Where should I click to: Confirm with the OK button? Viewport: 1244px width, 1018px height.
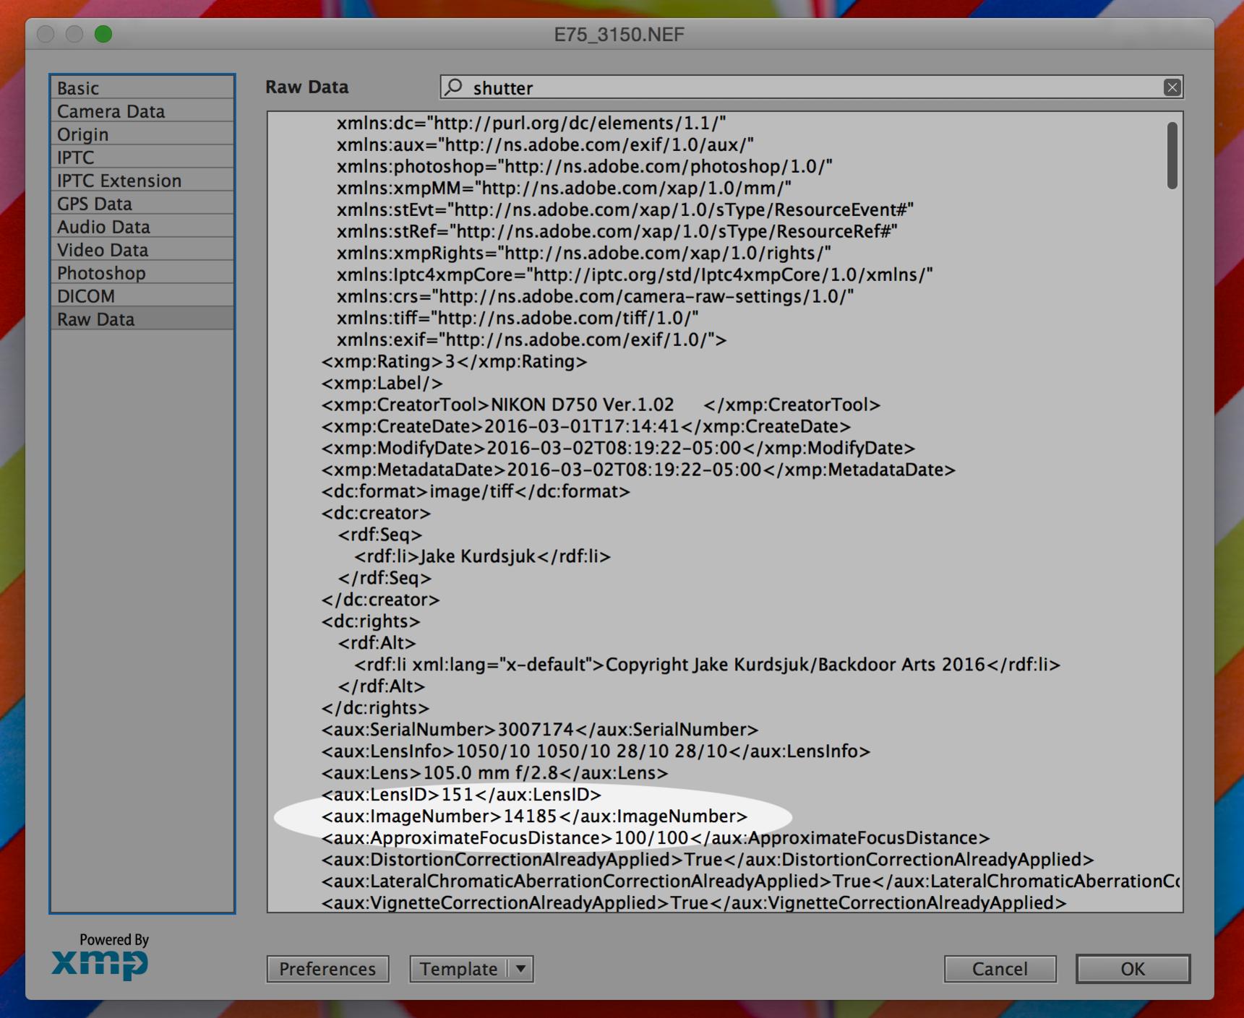click(1132, 969)
